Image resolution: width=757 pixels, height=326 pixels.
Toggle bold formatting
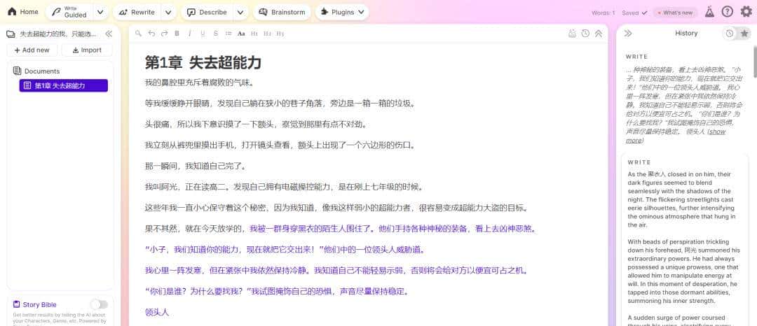click(x=177, y=33)
